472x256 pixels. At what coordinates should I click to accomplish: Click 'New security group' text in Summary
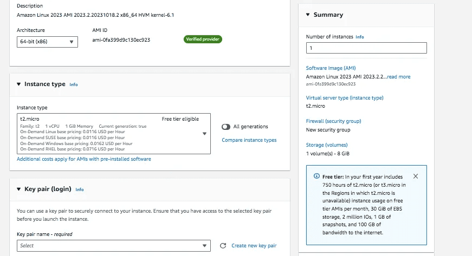[x=328, y=130]
